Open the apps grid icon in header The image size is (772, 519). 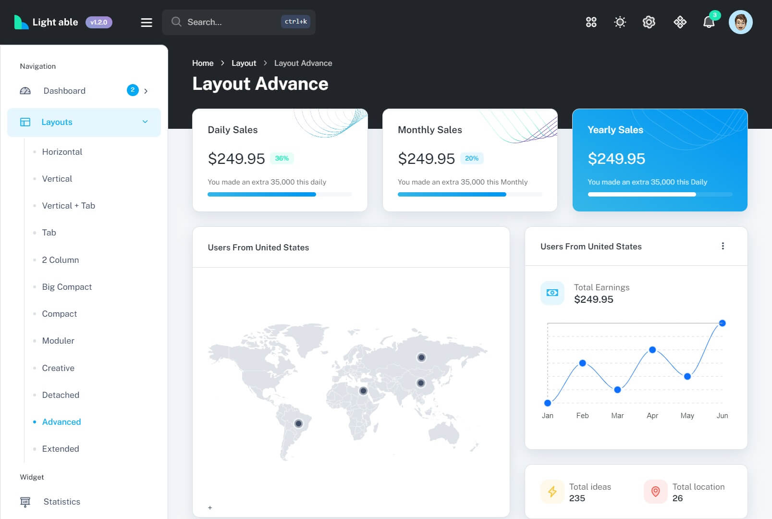(591, 22)
